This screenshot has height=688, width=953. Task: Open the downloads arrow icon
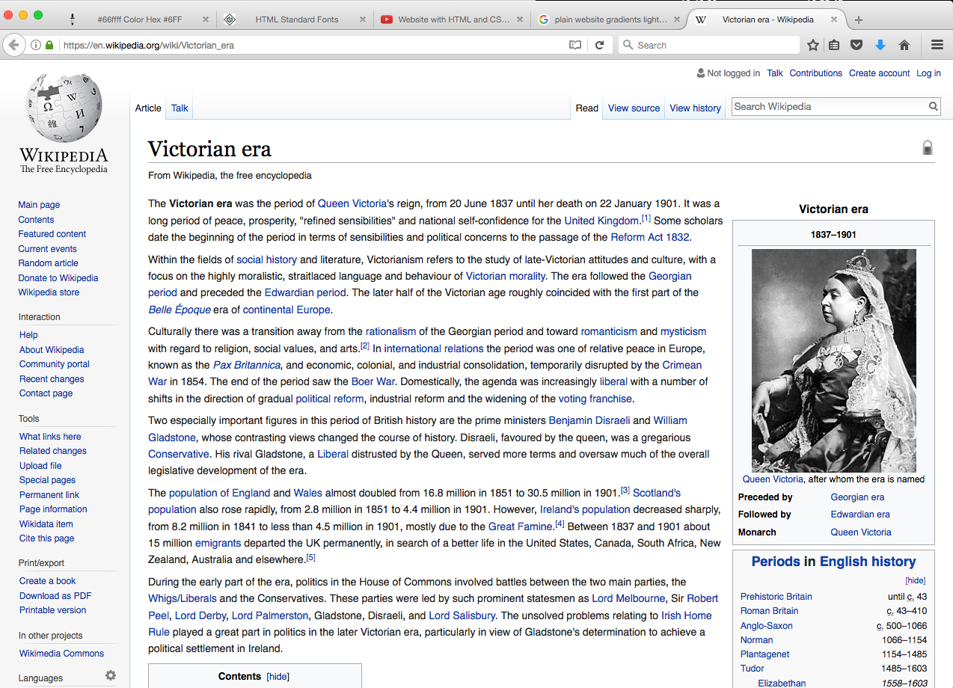coord(880,45)
